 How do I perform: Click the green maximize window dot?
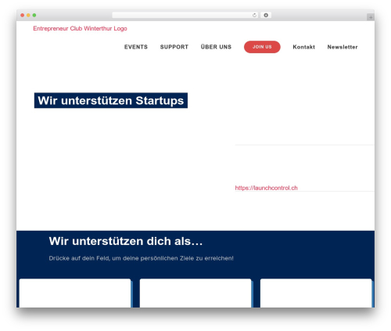tap(34, 15)
